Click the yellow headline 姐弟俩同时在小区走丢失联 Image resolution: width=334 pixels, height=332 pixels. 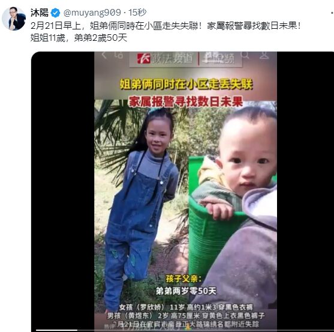186,84
